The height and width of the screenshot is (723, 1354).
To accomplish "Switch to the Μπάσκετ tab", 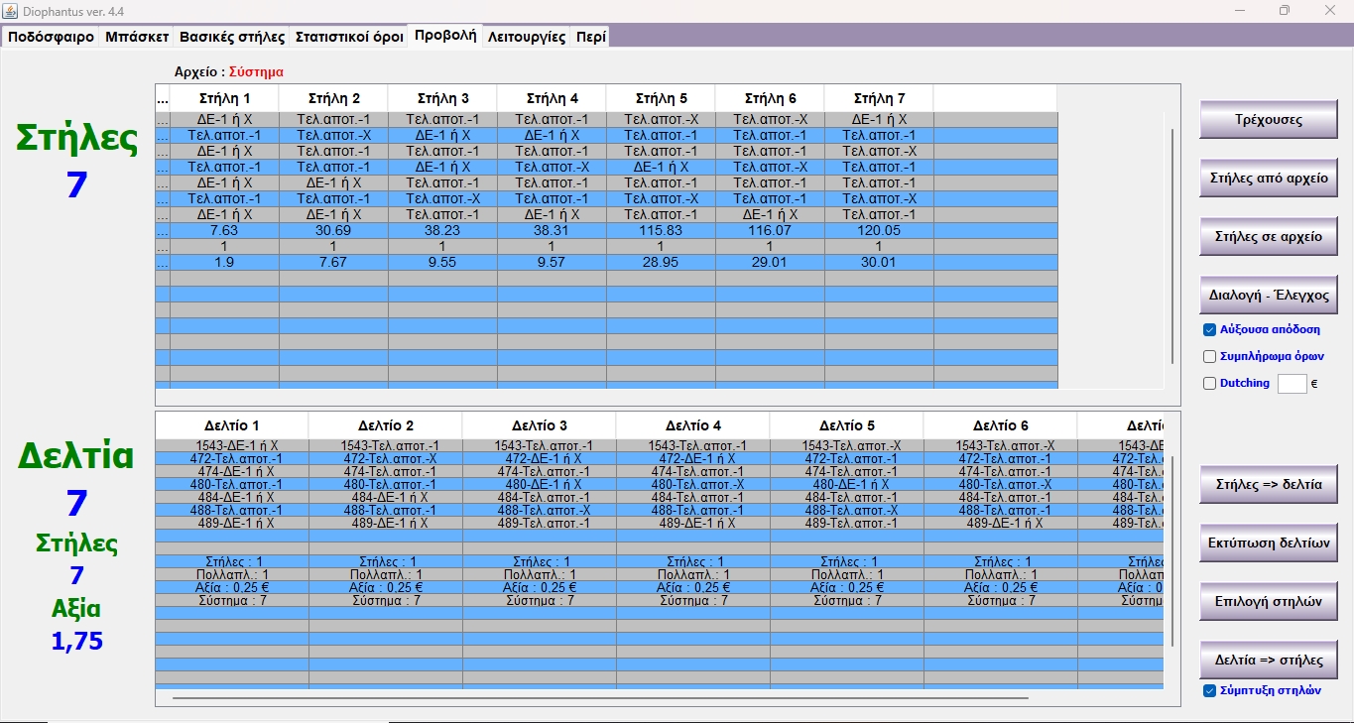I will tap(136, 37).
